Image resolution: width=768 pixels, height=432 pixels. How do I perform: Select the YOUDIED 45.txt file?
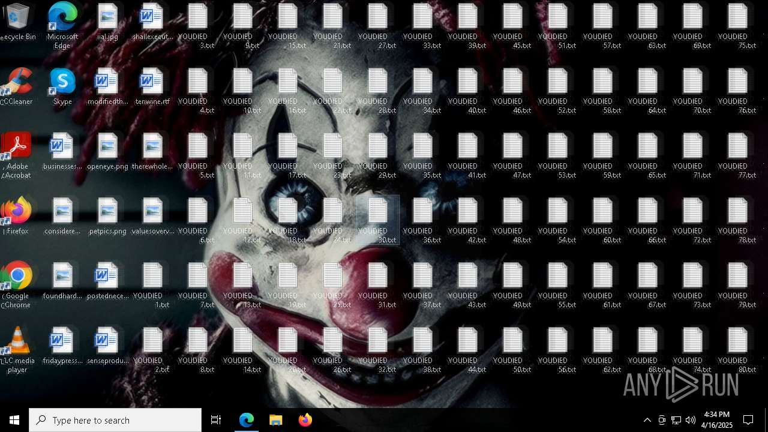pos(512,27)
